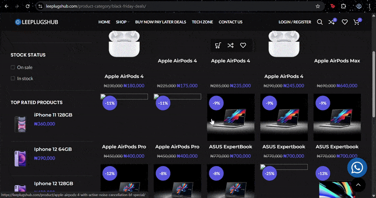Click the browser address bar URL
The image size is (376, 198).
pos(96,6)
